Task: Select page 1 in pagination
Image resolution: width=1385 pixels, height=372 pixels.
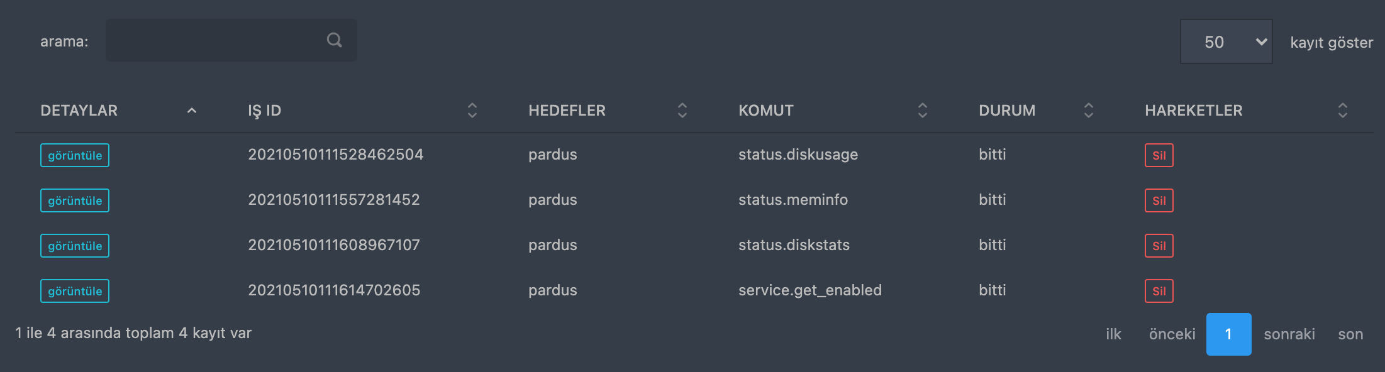Action: tap(1229, 334)
